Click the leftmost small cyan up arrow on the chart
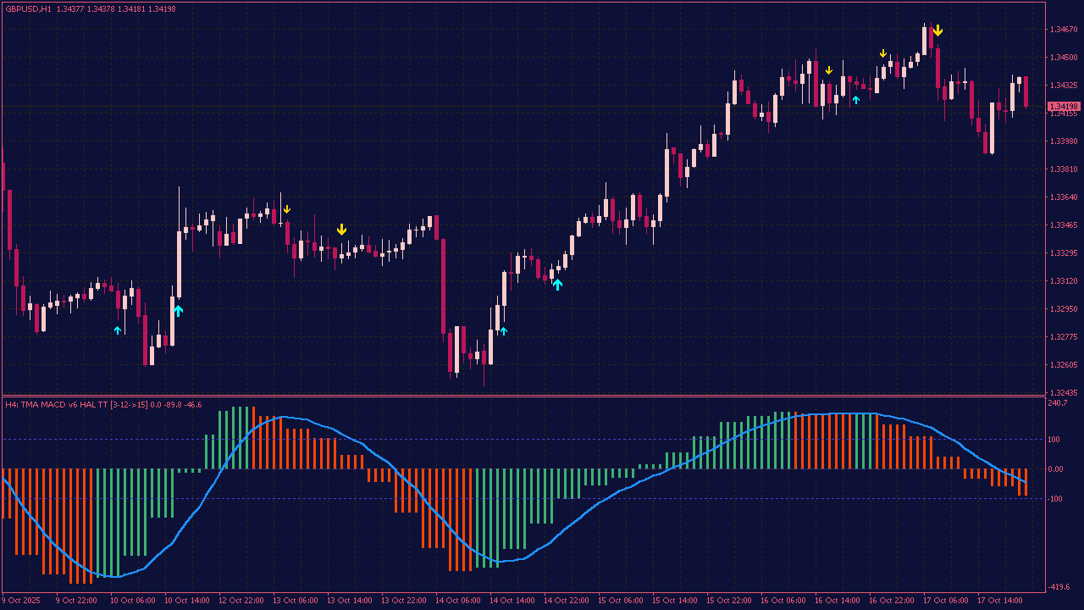This screenshot has height=610, width=1084. (x=118, y=330)
